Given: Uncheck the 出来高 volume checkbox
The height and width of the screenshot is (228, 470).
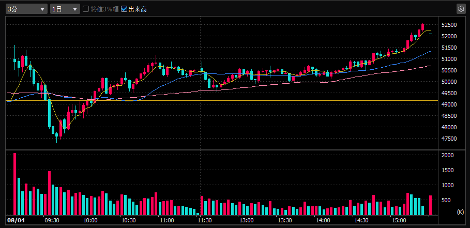Looking at the screenshot, I should [x=124, y=9].
